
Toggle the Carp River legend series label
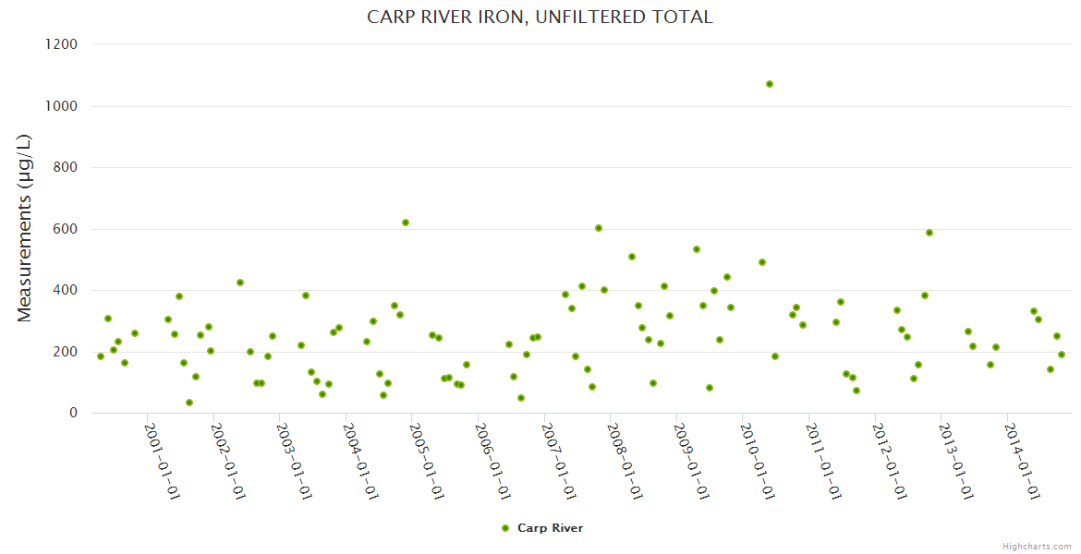[550, 528]
